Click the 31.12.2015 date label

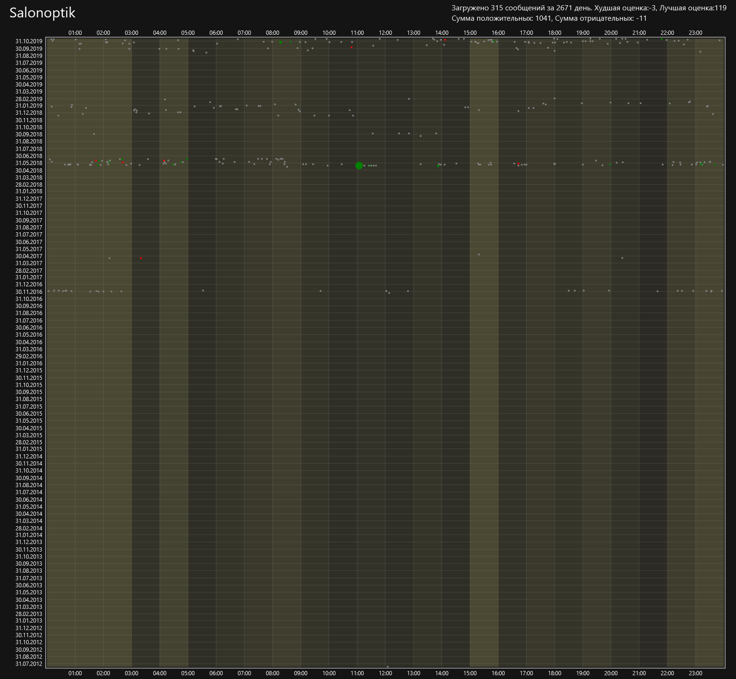pyautogui.click(x=29, y=371)
